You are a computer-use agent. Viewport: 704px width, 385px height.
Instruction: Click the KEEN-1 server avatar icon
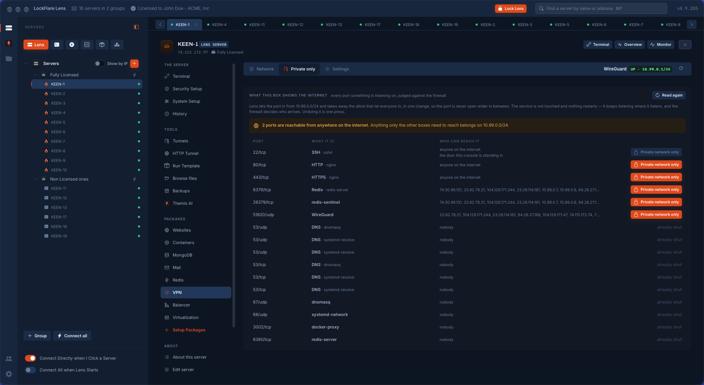coord(167,46)
